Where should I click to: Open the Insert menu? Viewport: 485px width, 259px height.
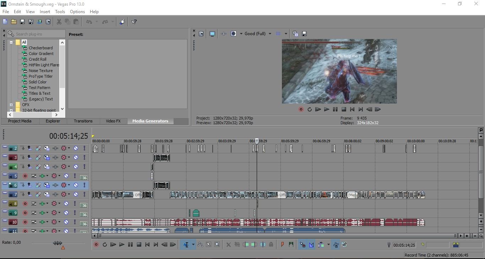point(45,12)
